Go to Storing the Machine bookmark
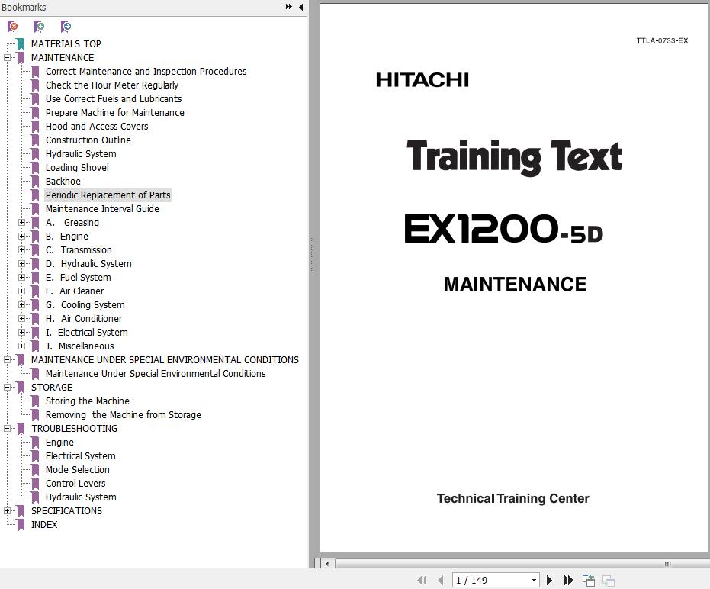 coord(88,401)
